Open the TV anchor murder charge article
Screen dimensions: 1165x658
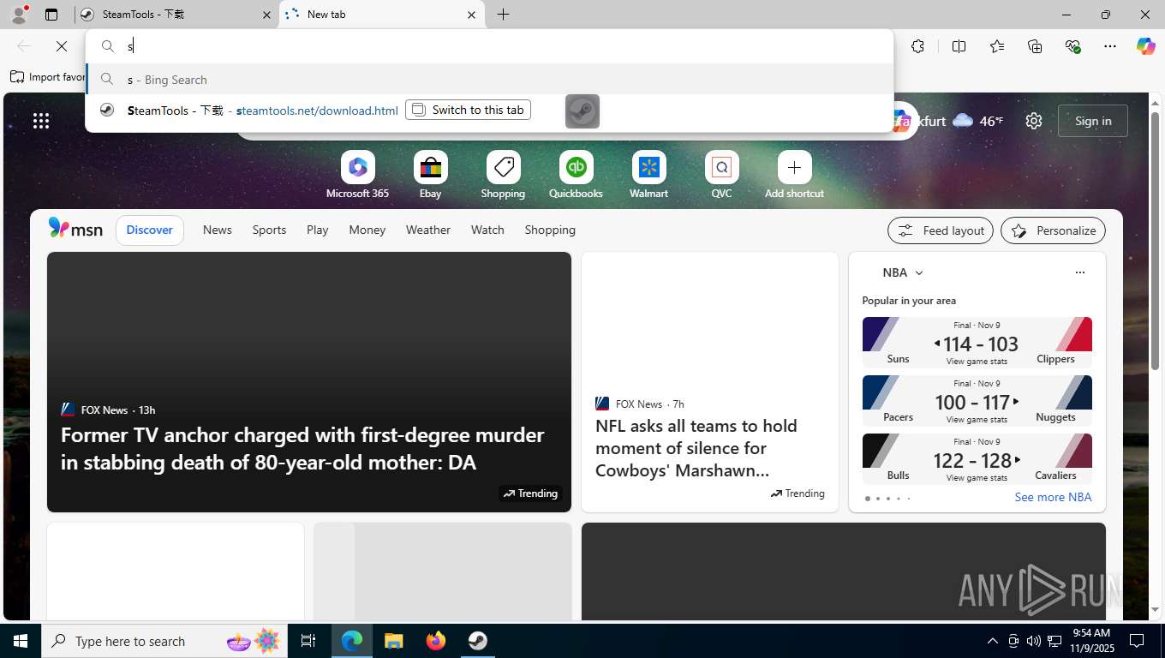click(302, 448)
